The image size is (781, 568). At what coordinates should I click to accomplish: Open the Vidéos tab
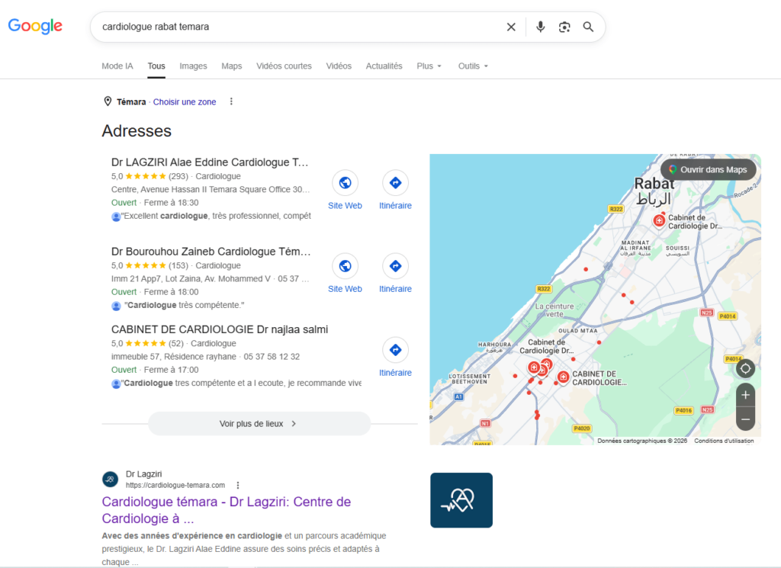339,66
